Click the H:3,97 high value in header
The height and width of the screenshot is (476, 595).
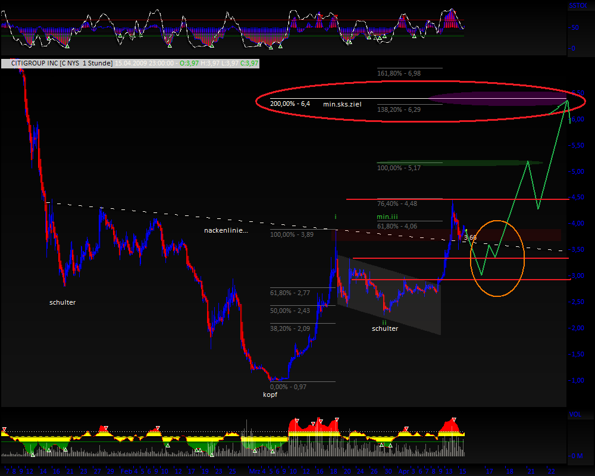pyautogui.click(x=209, y=64)
